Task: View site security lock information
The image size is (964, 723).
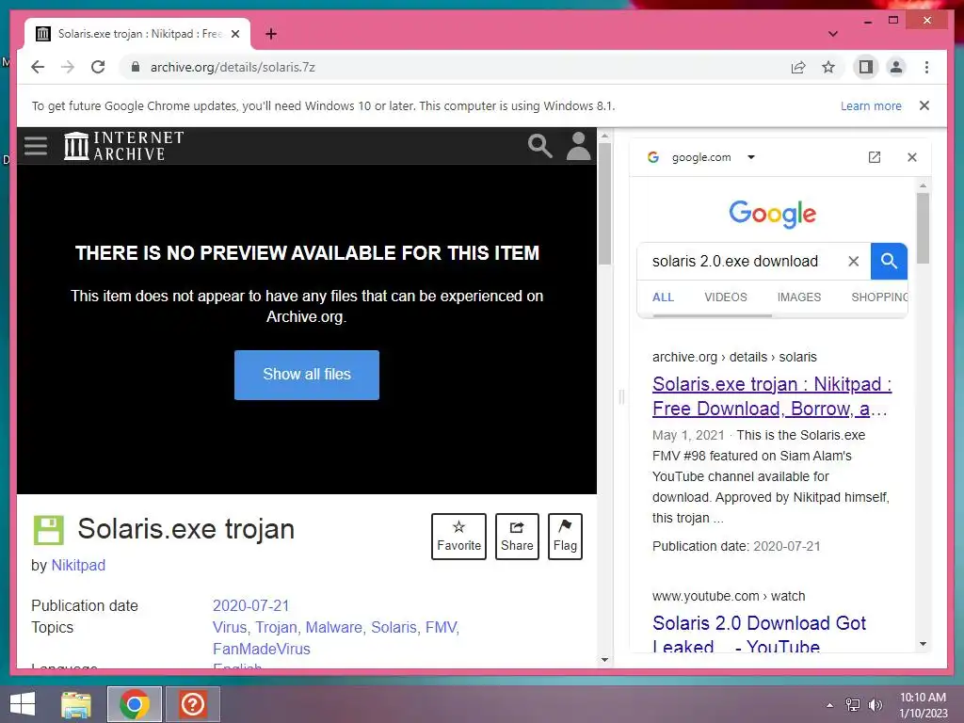Action: (136, 67)
